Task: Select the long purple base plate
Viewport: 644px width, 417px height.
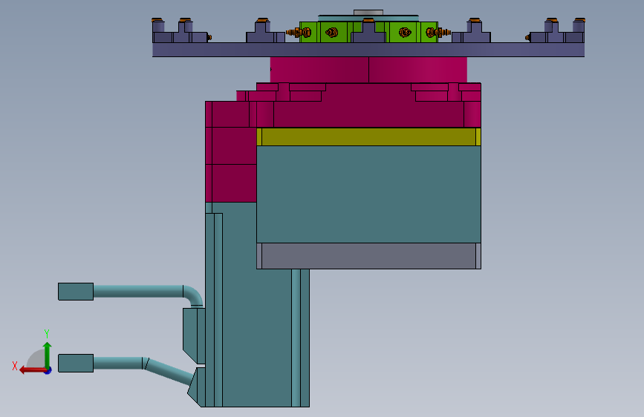Action: point(368,50)
